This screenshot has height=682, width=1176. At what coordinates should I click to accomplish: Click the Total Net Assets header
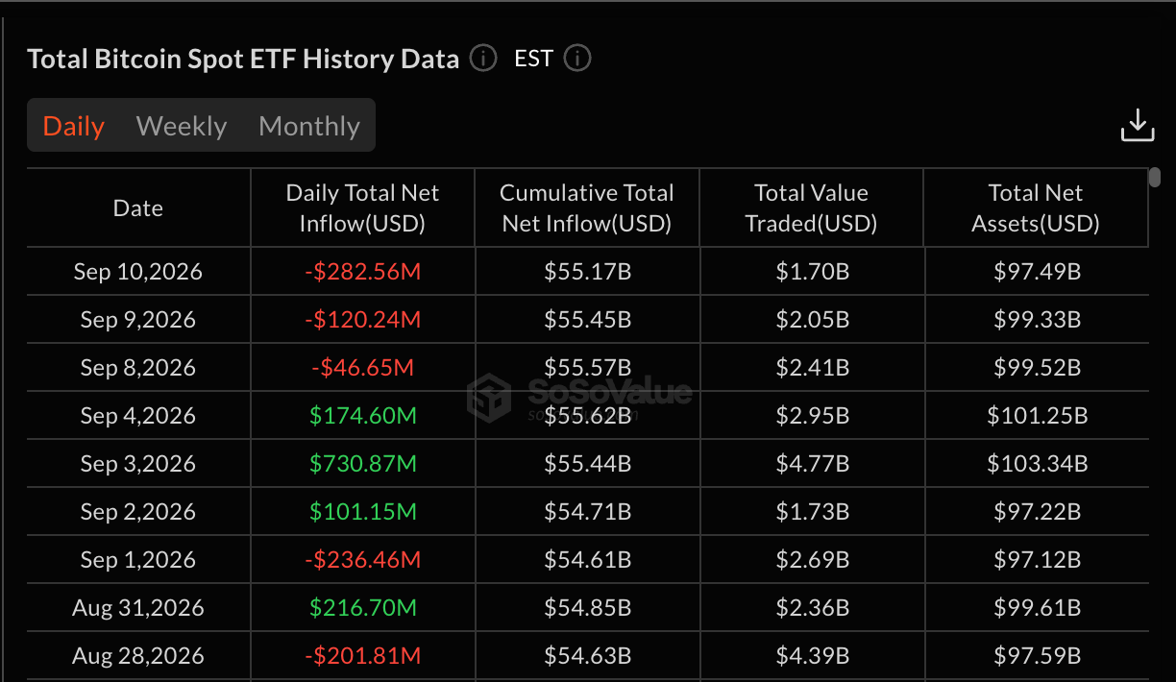[x=1036, y=208]
